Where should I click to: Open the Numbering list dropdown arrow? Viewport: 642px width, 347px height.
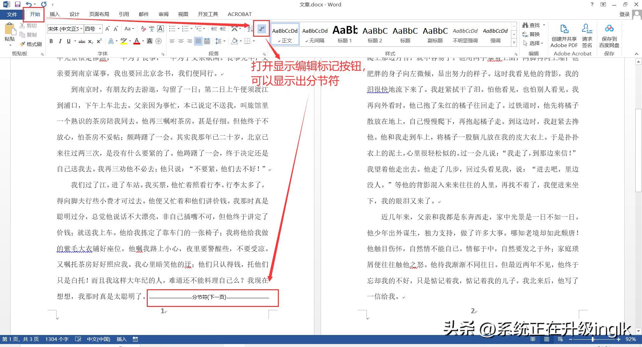[x=192, y=29]
